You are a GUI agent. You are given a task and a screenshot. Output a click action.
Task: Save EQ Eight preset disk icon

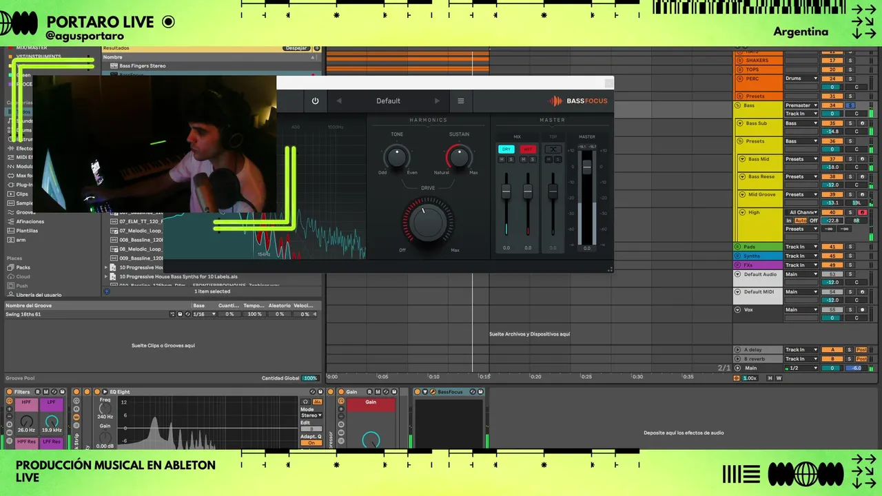[x=320, y=392]
